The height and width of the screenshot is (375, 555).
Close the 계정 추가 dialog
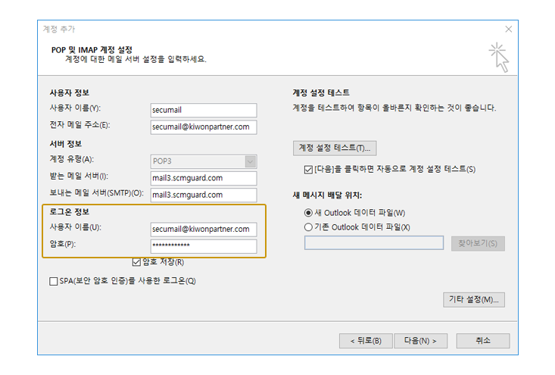pos(508,29)
